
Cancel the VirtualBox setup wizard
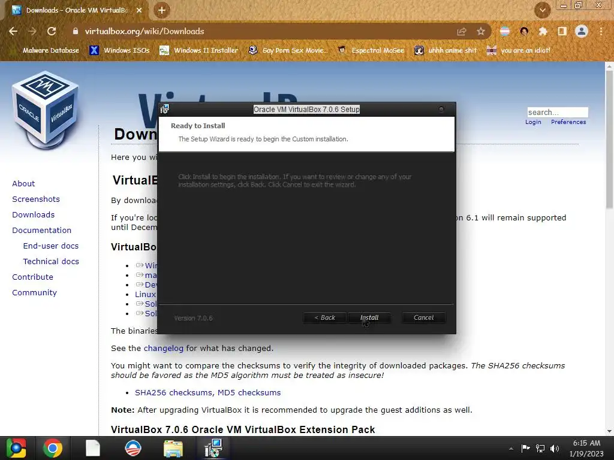[424, 317]
